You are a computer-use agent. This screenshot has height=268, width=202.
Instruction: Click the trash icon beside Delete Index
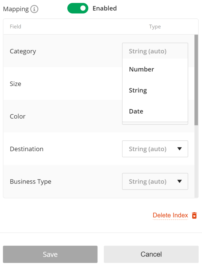194,215
